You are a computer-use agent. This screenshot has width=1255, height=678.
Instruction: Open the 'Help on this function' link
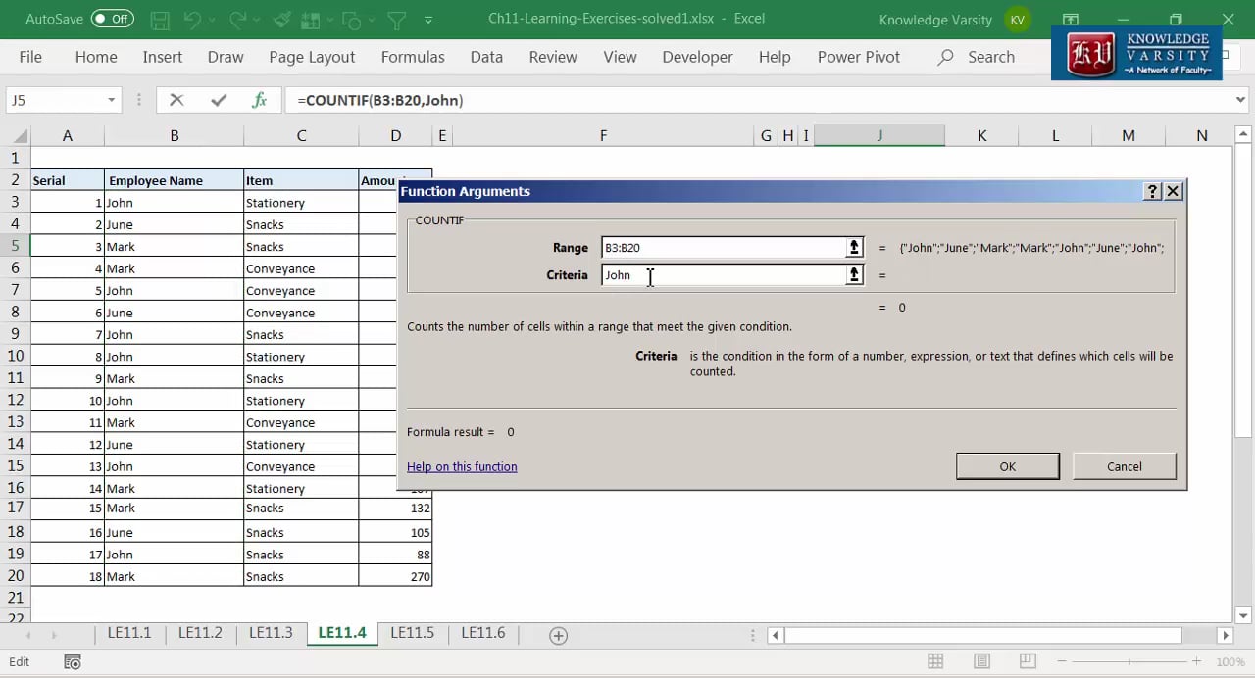(x=462, y=467)
